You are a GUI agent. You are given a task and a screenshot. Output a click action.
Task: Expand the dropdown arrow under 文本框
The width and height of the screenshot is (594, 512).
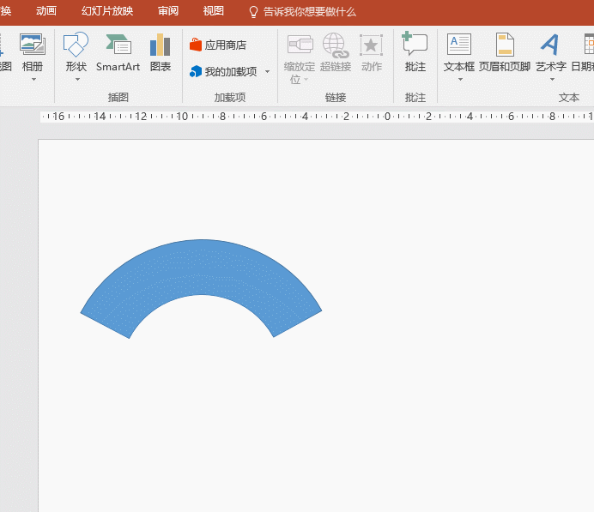(x=459, y=80)
